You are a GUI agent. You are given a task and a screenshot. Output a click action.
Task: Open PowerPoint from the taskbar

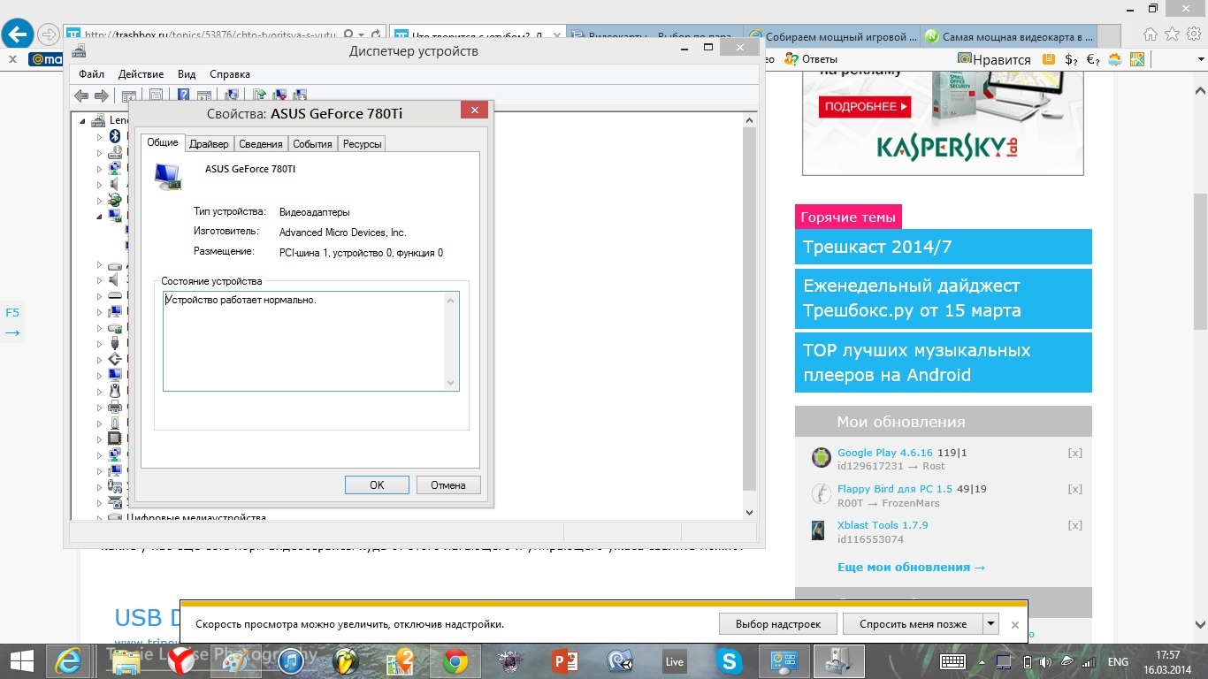coord(565,661)
